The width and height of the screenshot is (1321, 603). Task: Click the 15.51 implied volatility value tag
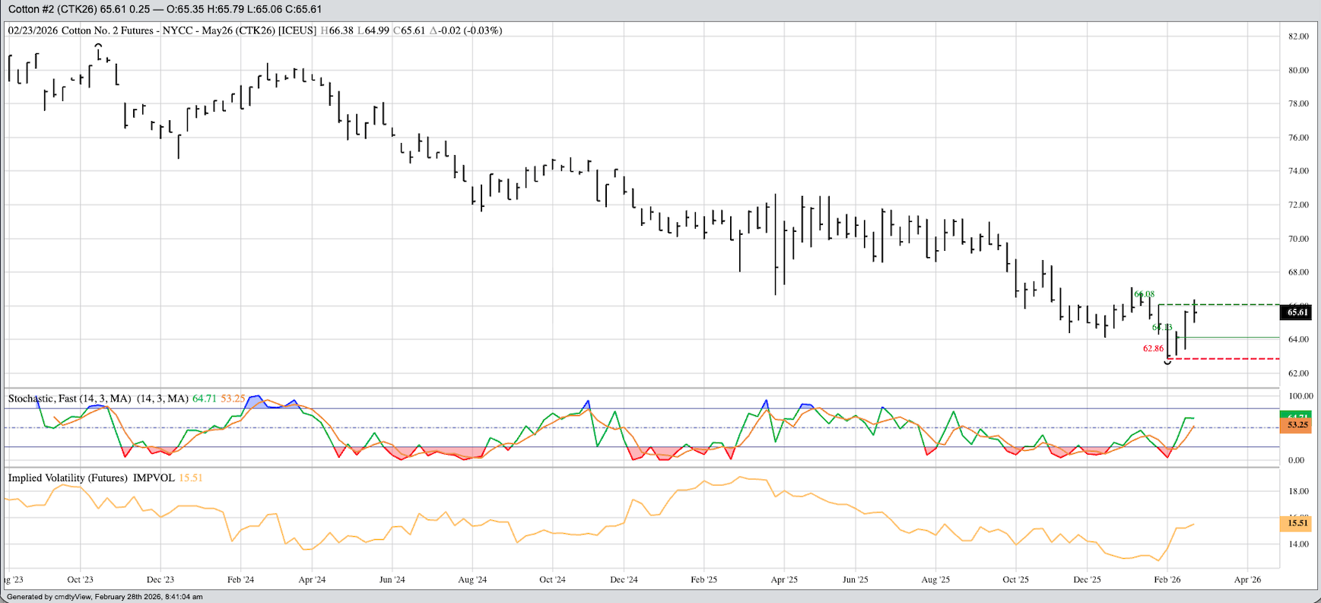coord(1297,523)
